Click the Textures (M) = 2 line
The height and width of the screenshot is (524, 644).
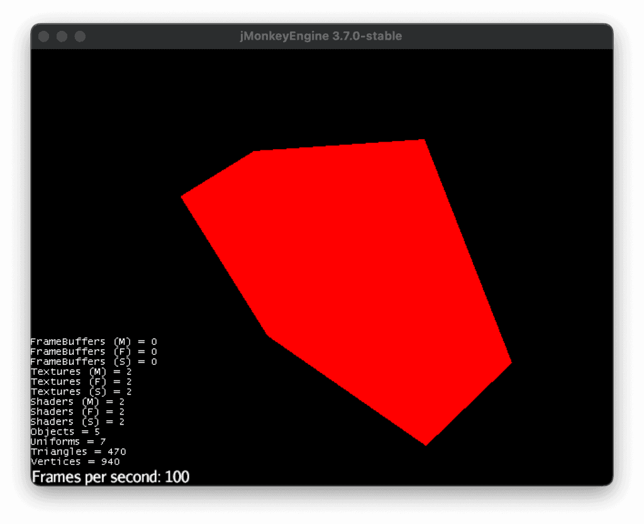[x=81, y=372]
